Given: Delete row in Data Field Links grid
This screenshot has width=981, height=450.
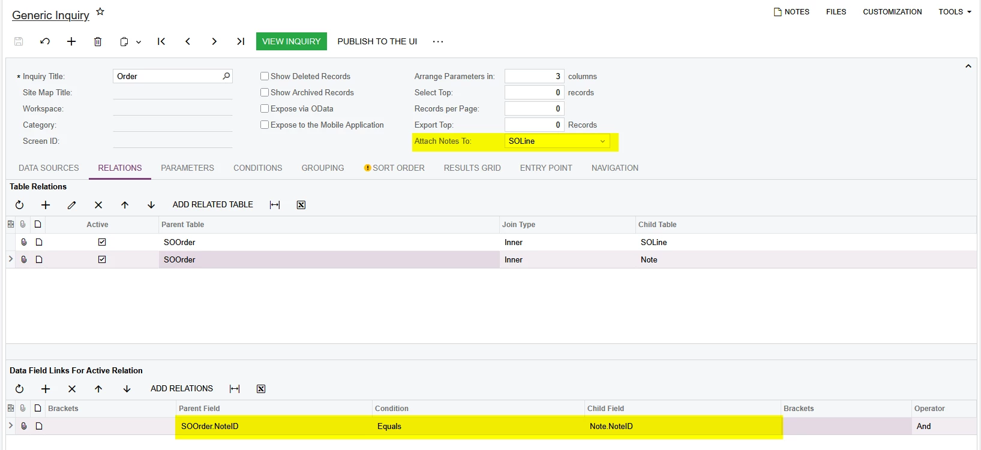Looking at the screenshot, I should point(72,389).
